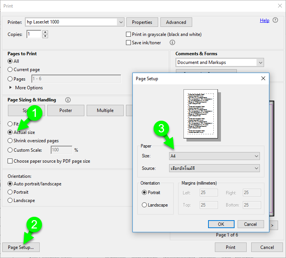The height and width of the screenshot is (258, 286).
Task: Open the Help link
Action: coord(264,20)
